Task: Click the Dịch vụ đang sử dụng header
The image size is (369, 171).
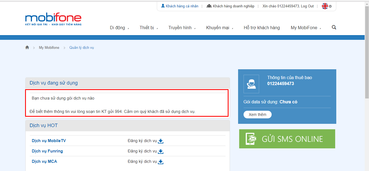Action: pos(128,83)
